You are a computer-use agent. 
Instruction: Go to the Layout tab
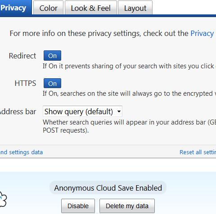pyautogui.click(x=135, y=8)
